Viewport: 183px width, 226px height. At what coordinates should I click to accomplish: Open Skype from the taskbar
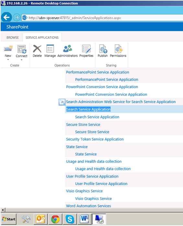[70, 219]
